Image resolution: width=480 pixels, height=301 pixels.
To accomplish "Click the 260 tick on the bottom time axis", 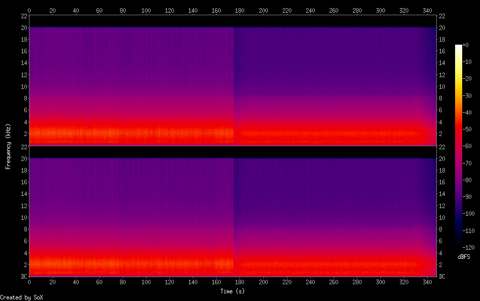I will point(334,282).
